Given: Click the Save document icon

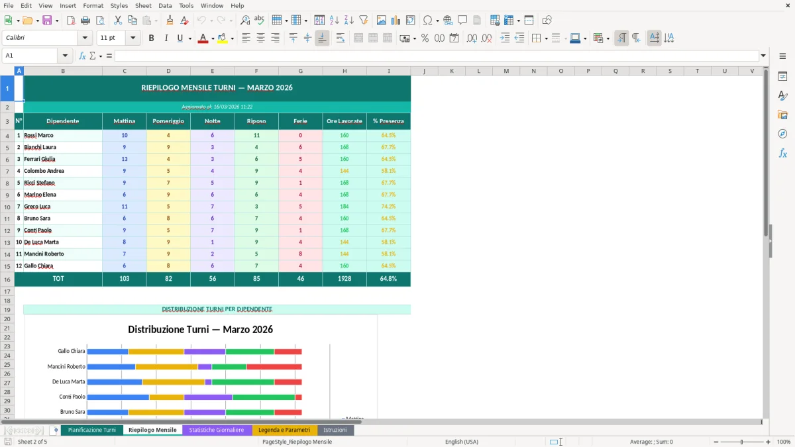Looking at the screenshot, I should pyautogui.click(x=47, y=21).
